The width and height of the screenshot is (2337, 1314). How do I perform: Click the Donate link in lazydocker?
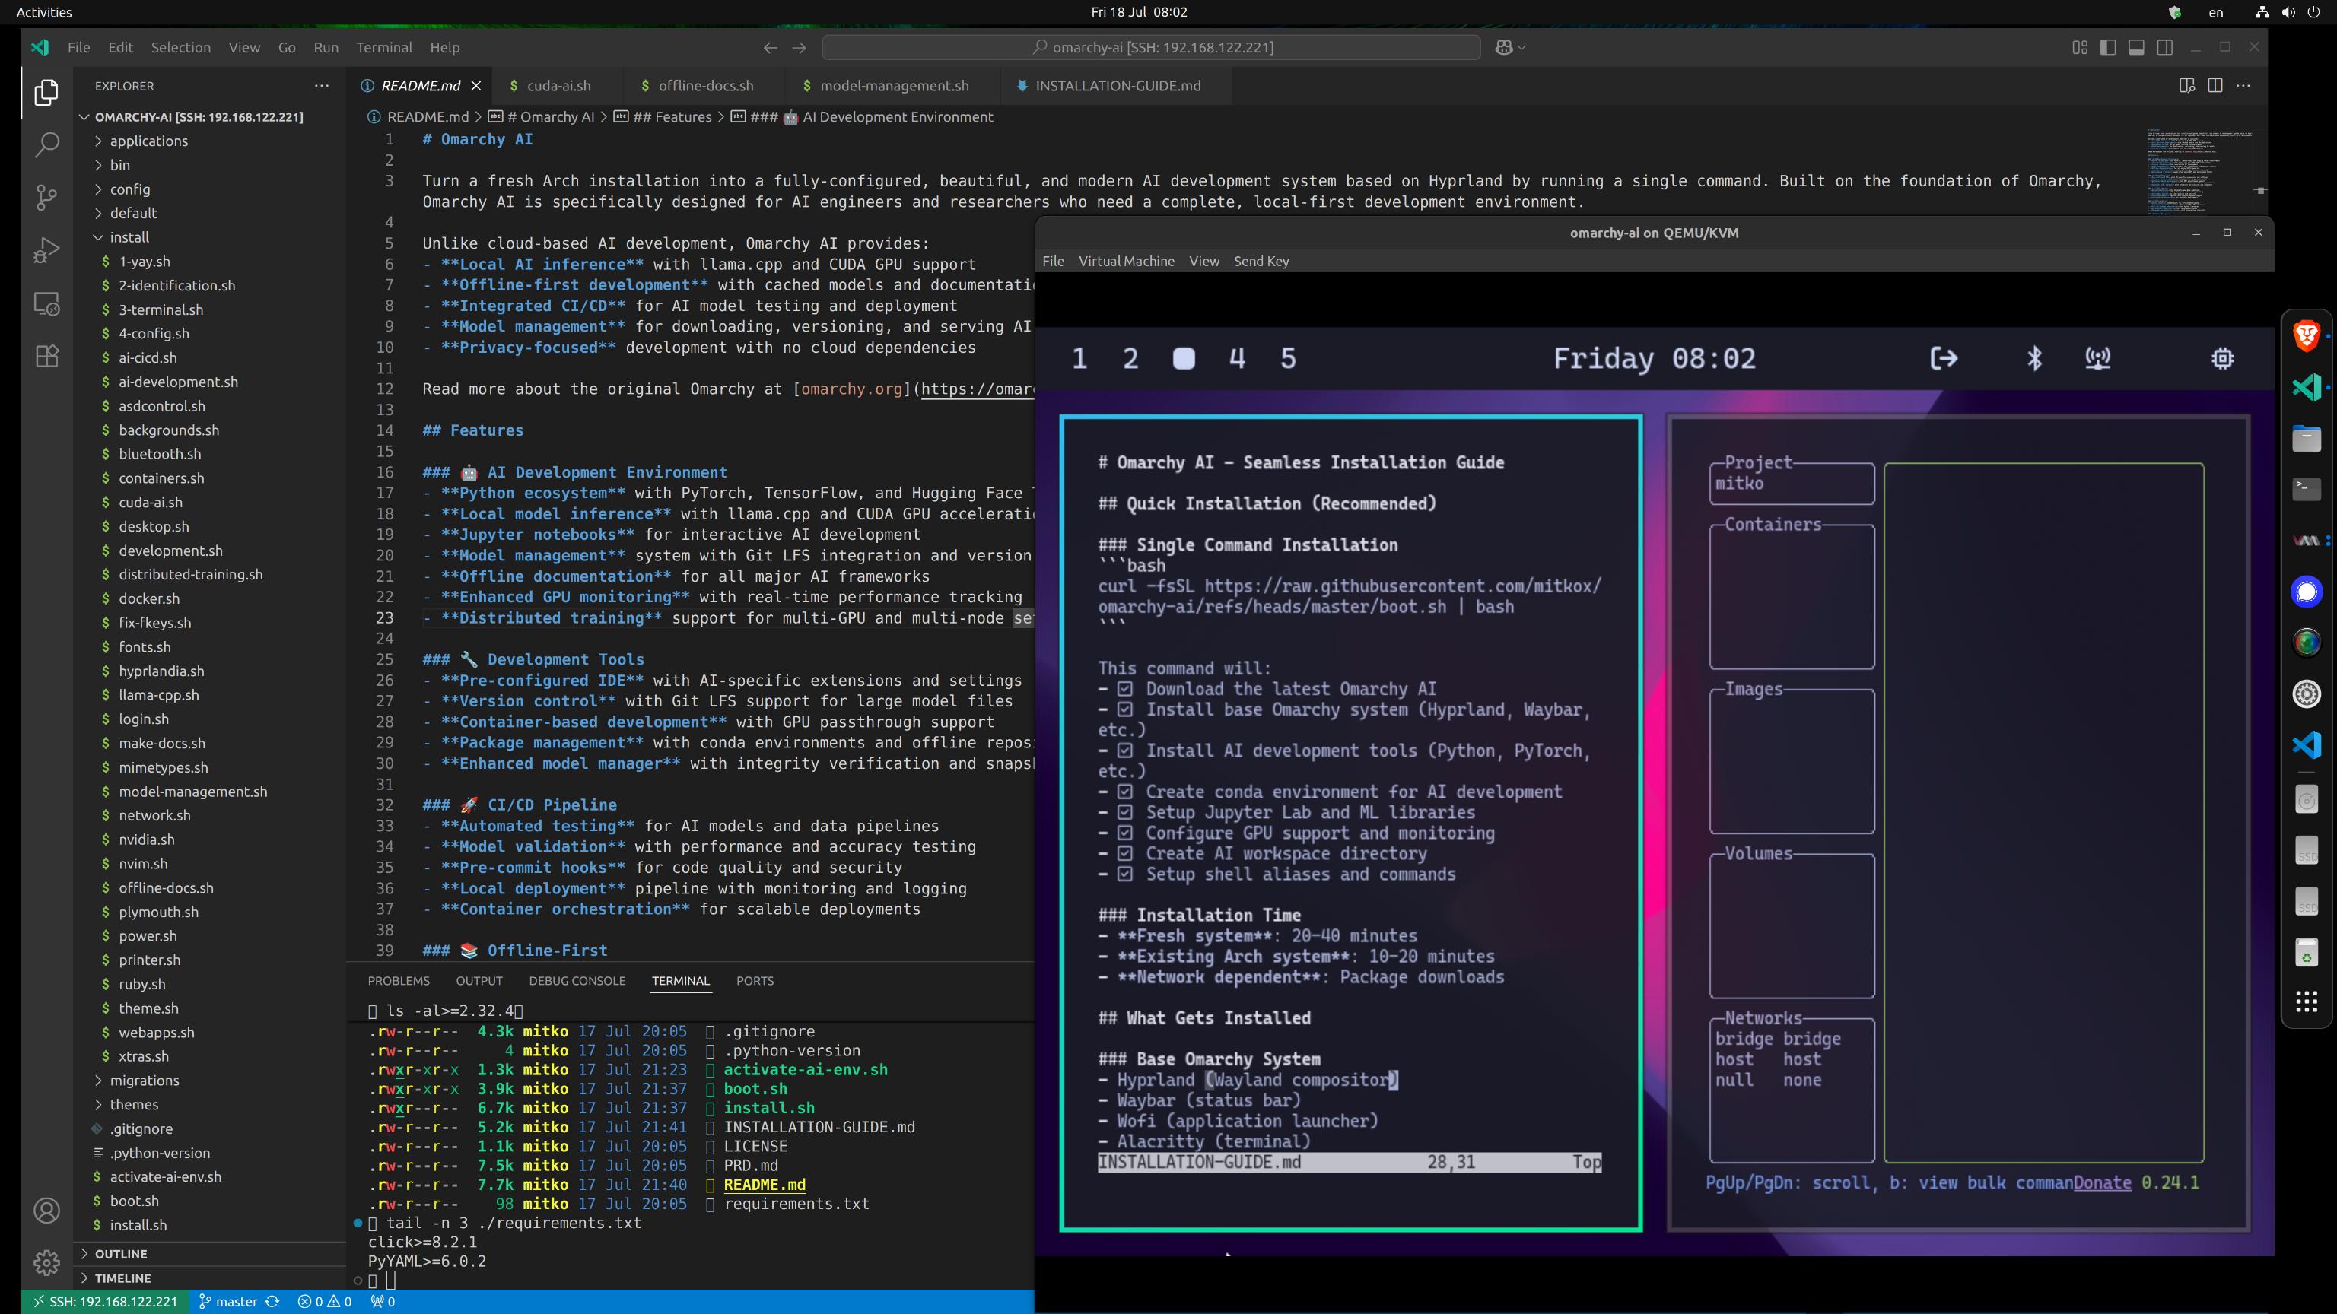pos(2102,1182)
